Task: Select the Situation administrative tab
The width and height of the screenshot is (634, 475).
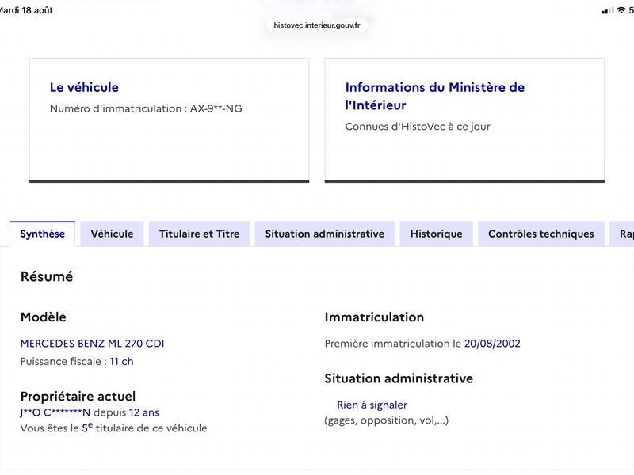Action: [x=325, y=234]
